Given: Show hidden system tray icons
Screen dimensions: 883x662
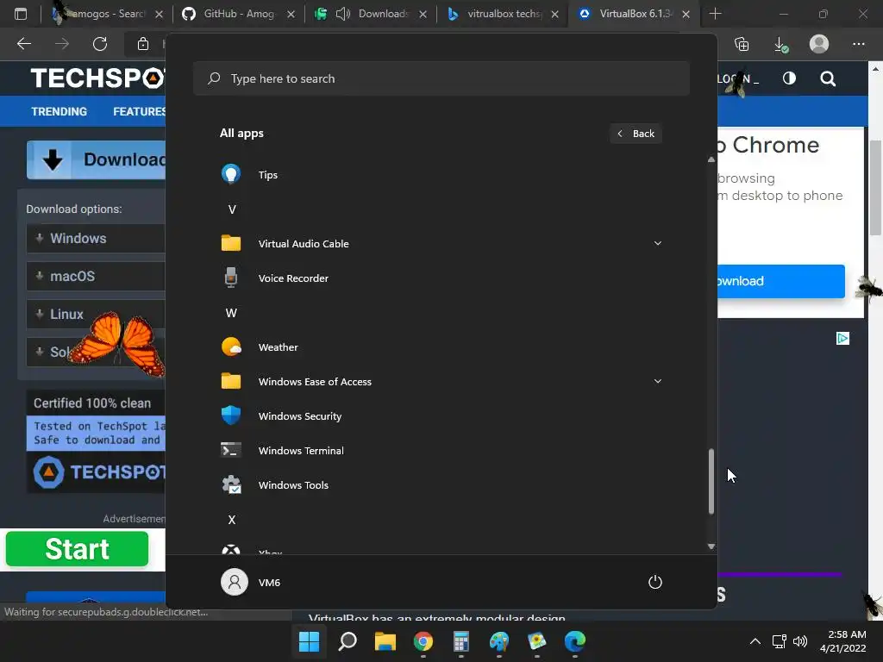Looking at the screenshot, I should click(x=755, y=641).
